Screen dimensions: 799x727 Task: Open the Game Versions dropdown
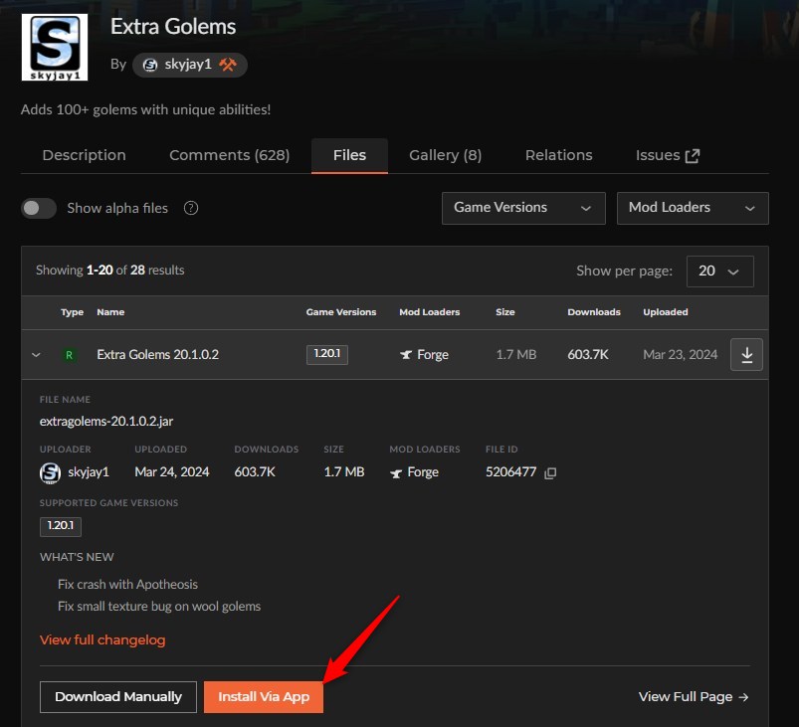[523, 208]
